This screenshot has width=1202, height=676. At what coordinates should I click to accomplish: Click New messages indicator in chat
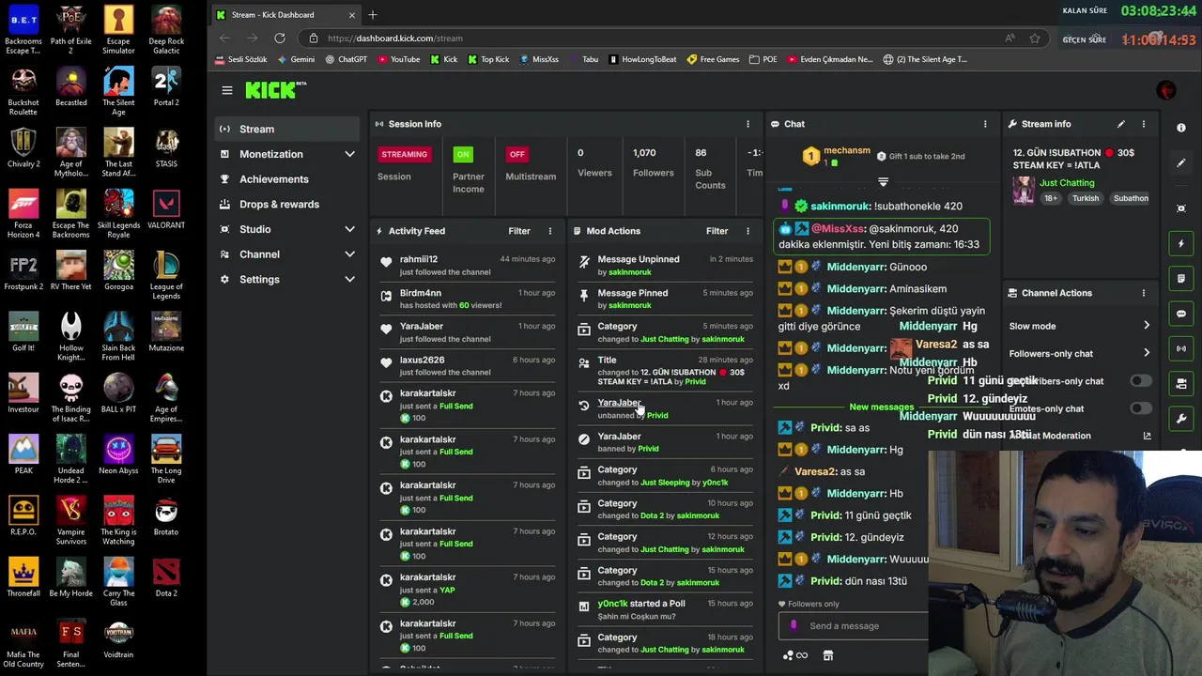(x=881, y=407)
